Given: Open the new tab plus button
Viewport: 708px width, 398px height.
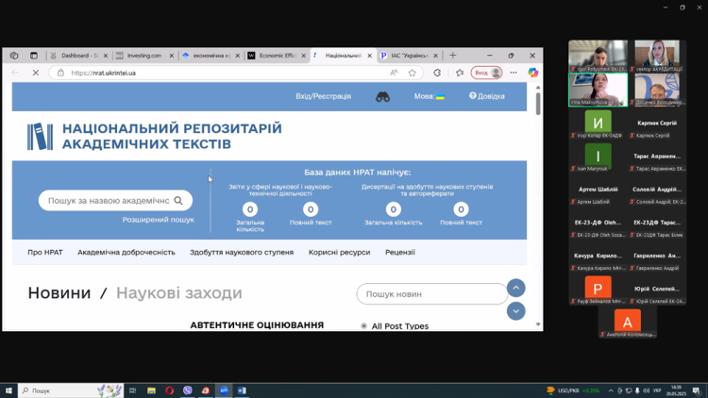Looking at the screenshot, I should (x=453, y=56).
